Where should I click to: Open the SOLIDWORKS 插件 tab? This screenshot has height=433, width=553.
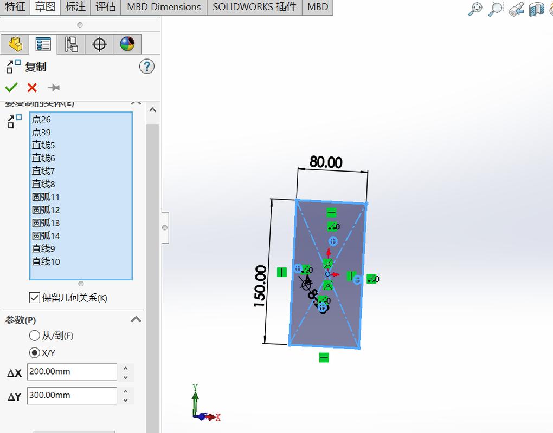pos(253,7)
